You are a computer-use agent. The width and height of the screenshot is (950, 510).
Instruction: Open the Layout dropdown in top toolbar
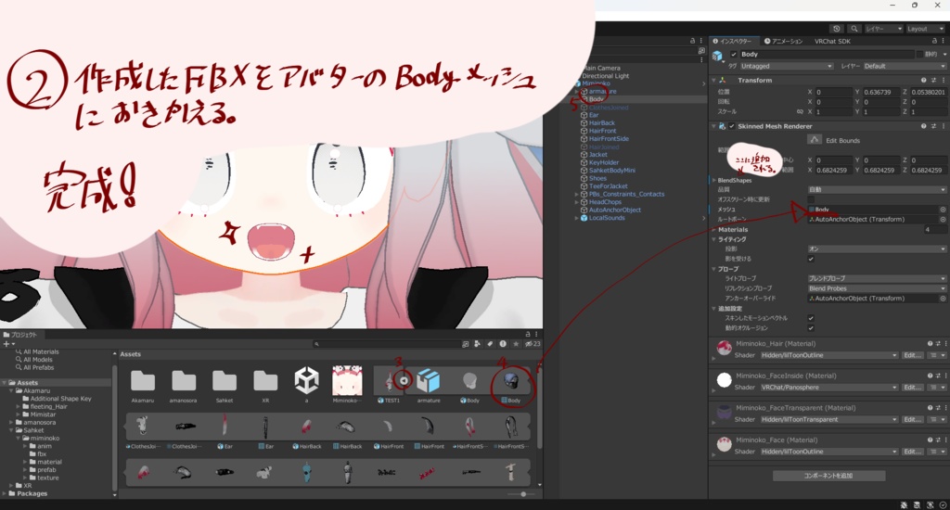point(925,29)
